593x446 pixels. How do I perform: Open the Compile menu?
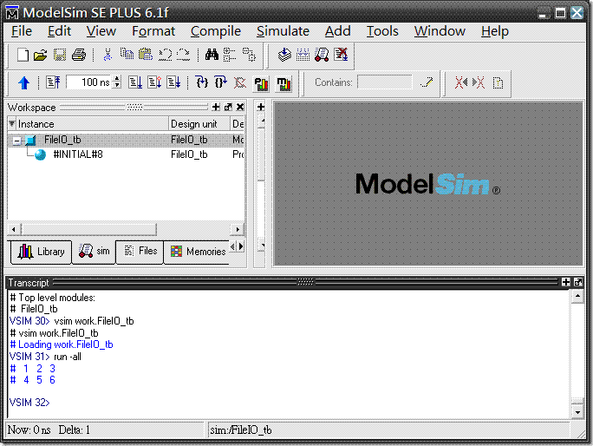(x=216, y=31)
